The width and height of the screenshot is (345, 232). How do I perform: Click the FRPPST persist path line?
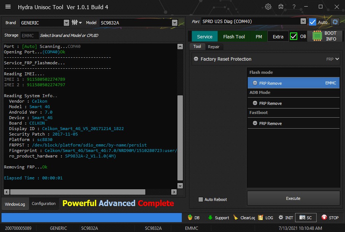click(x=78, y=145)
